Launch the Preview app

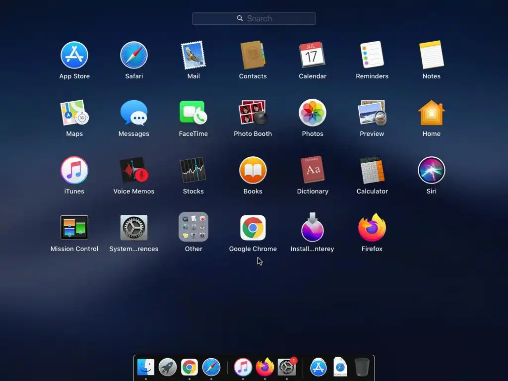click(372, 113)
